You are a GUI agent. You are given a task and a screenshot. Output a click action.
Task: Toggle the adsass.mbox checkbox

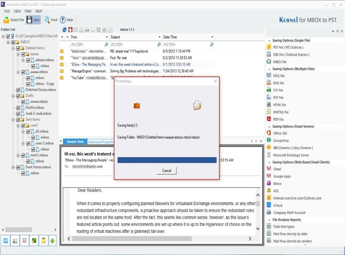pos(28,60)
